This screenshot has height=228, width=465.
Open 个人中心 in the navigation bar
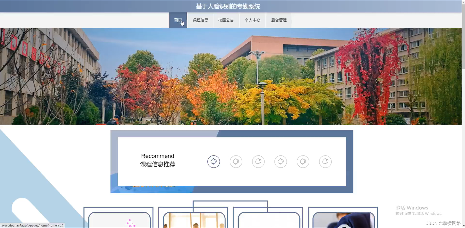(252, 20)
